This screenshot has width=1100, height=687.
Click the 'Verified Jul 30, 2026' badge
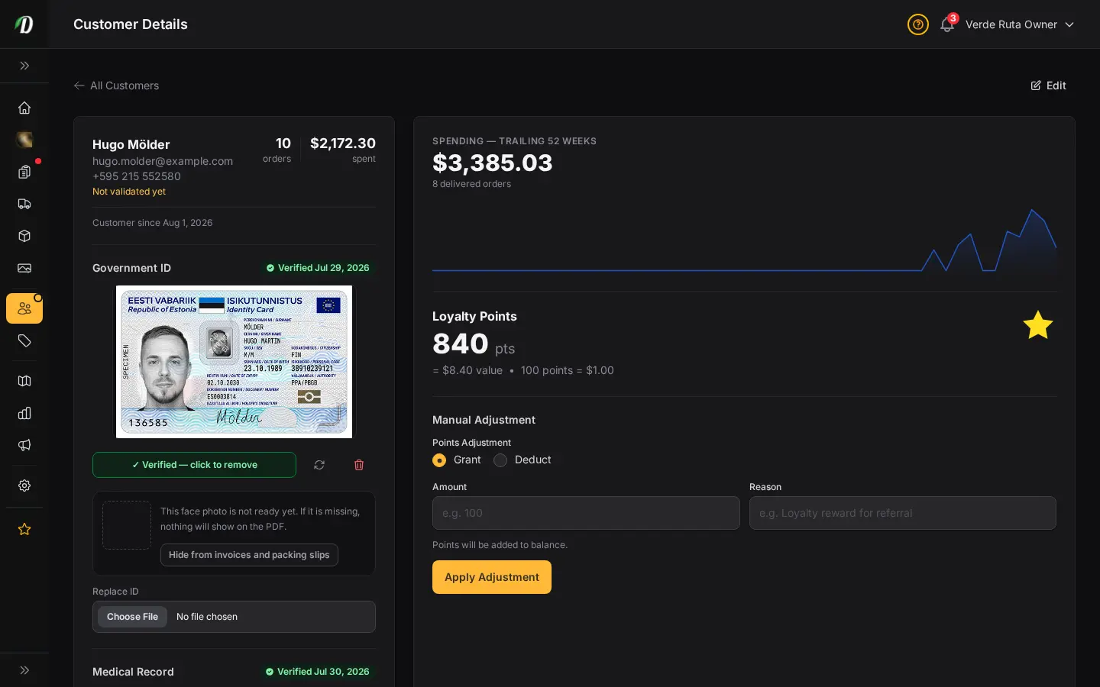tap(318, 672)
